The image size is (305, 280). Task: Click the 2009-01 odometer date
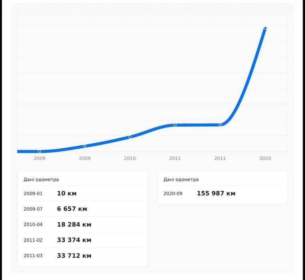pos(33,194)
